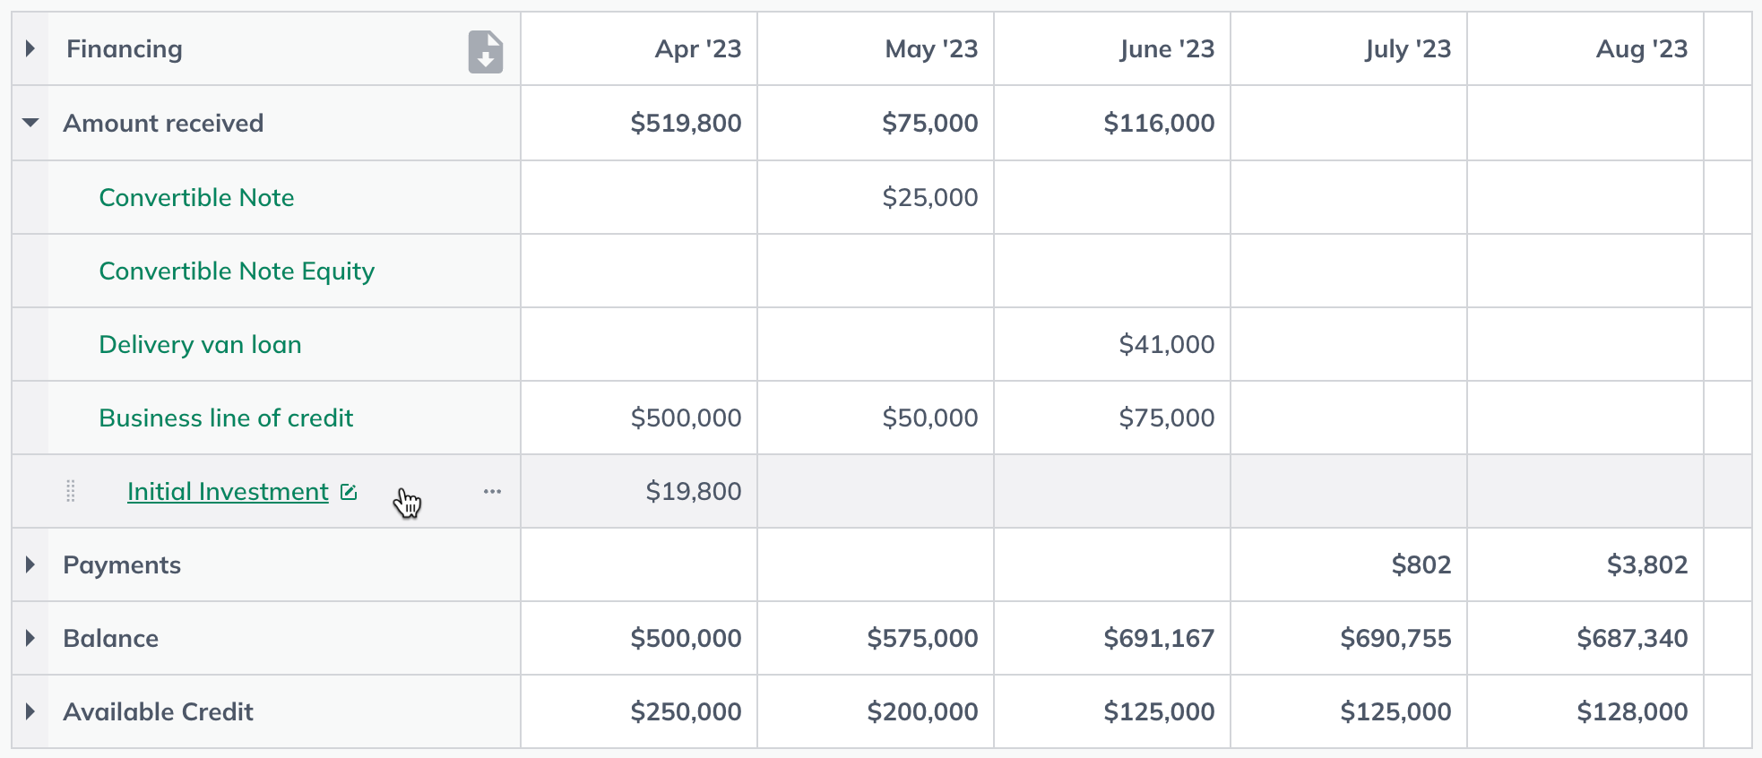Expand the Payments row
The image size is (1762, 758).
click(30, 564)
